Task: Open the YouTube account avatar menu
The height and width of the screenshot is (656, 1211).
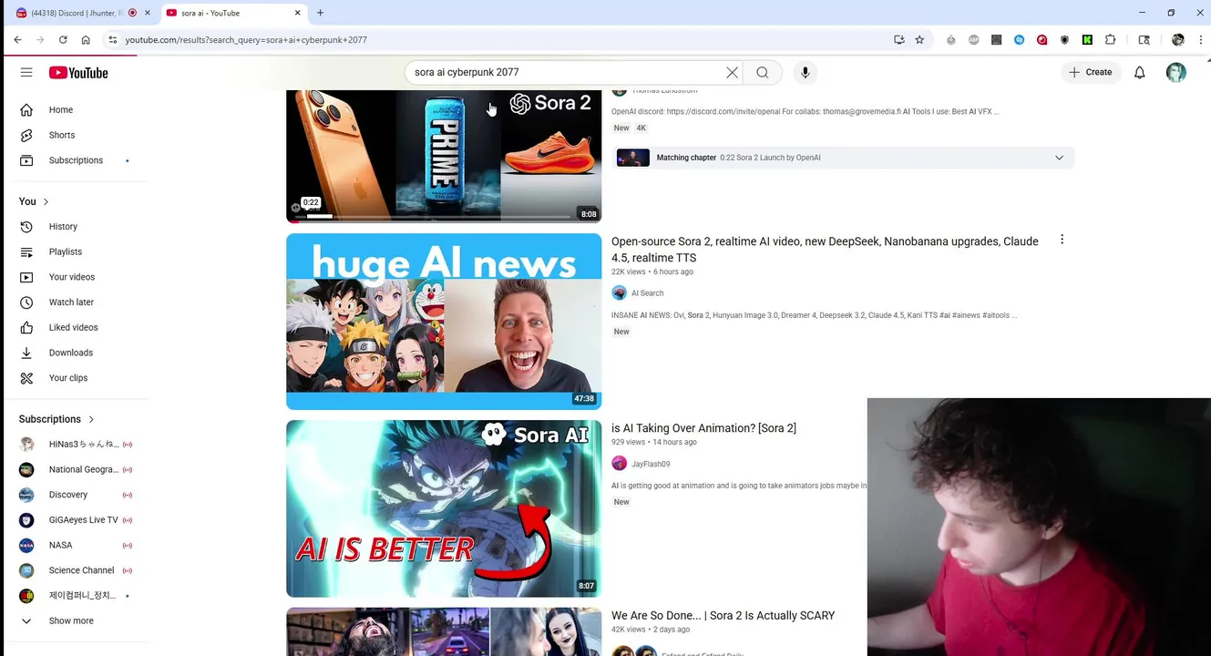Action: 1176,72
